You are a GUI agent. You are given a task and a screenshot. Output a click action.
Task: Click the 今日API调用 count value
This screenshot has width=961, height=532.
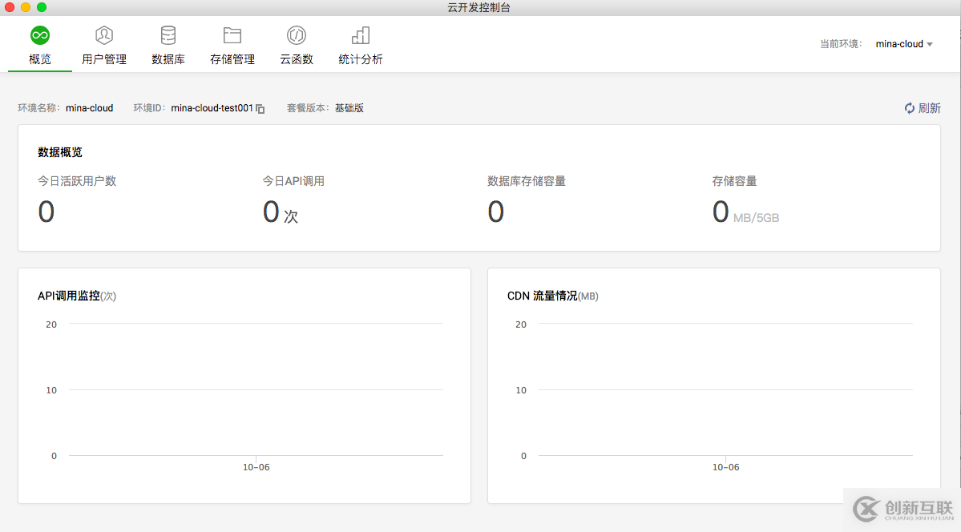pyautogui.click(x=272, y=212)
